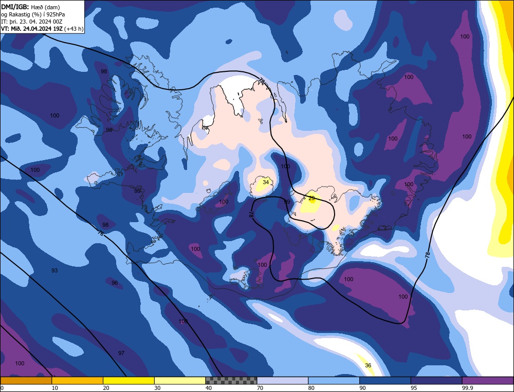
Task: Click the '40' legend tick label
Action: [x=209, y=388]
